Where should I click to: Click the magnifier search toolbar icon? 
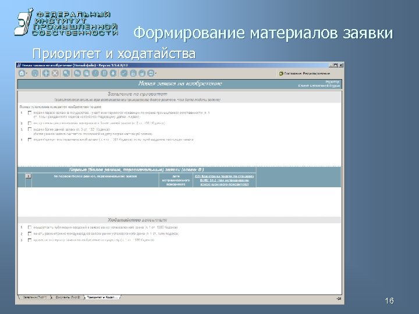point(66,73)
